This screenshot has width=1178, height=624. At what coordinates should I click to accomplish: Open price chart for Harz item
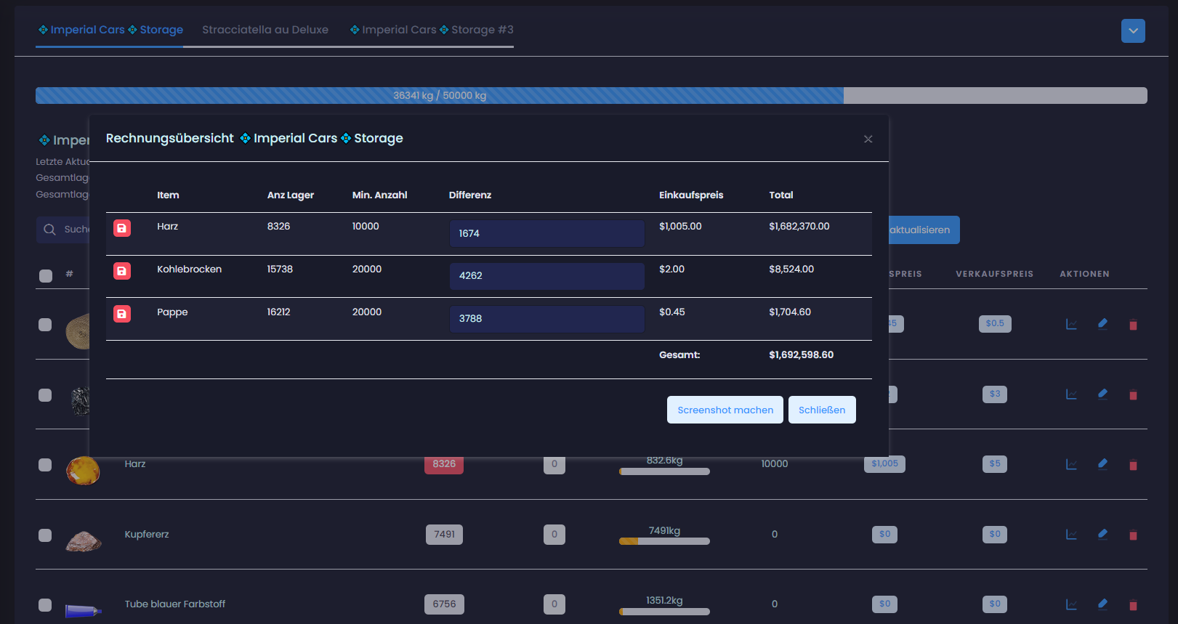(x=1071, y=464)
